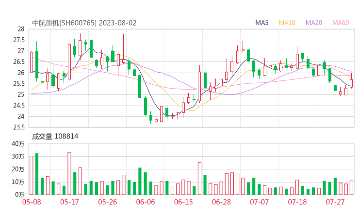Viewport: 359px width, 213px height.
Task: Click the MA5 legend label
Action: click(x=261, y=23)
